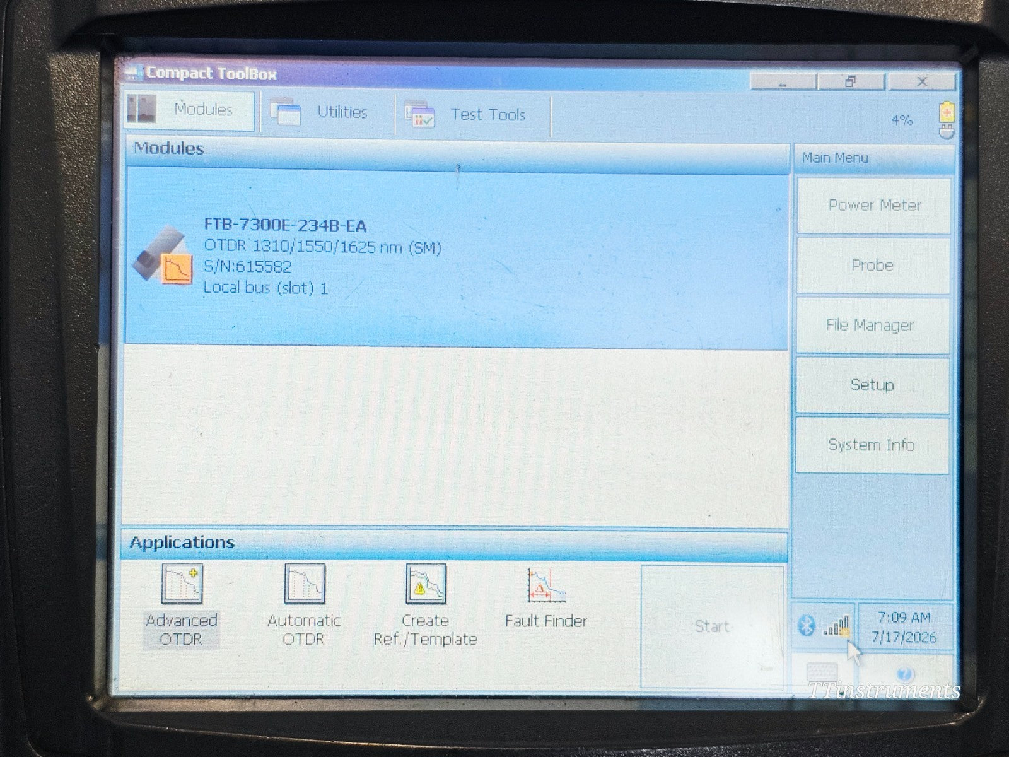
Task: Close the Compact ToolBox window
Action: [x=922, y=81]
